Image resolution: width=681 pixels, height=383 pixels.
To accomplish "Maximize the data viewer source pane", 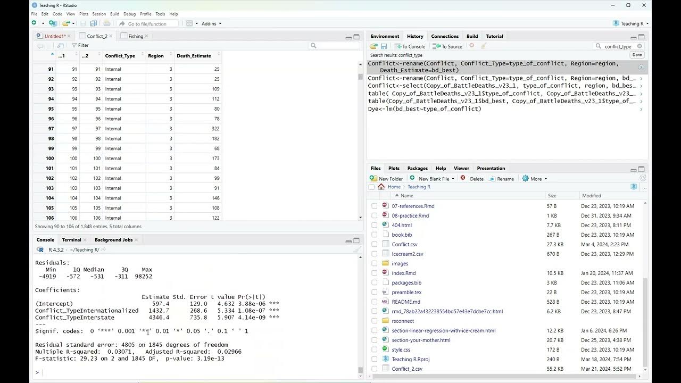I will 356,37.
